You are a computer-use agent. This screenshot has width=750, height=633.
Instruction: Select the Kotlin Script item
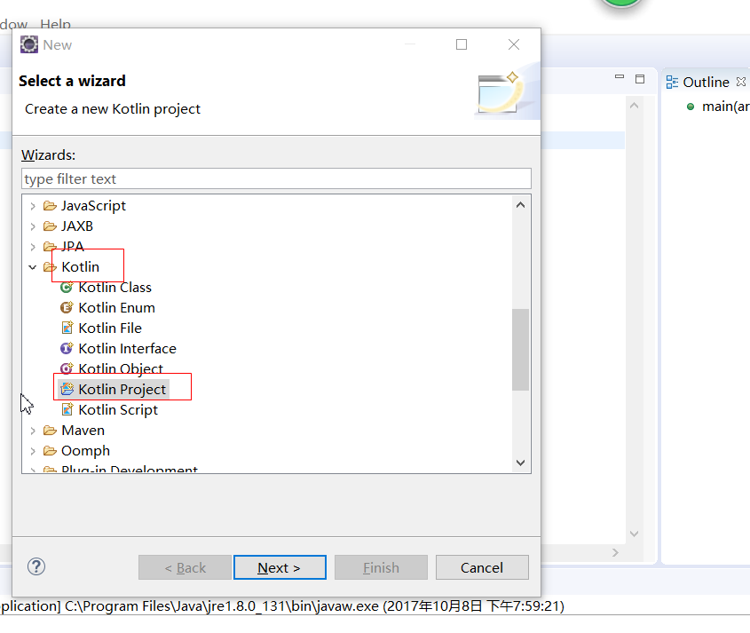118,409
